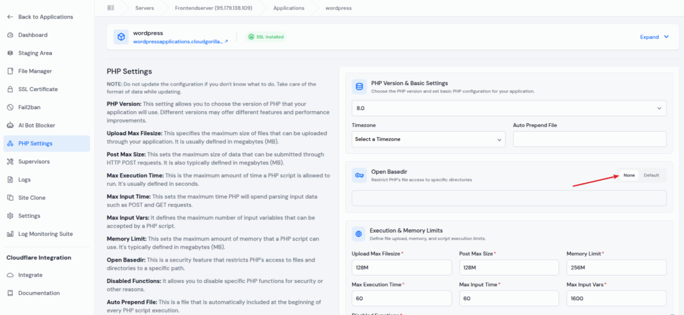Screen dimensions: 684x315
Task: Click the AI Bot Blocker robot icon
Action: coord(11,125)
